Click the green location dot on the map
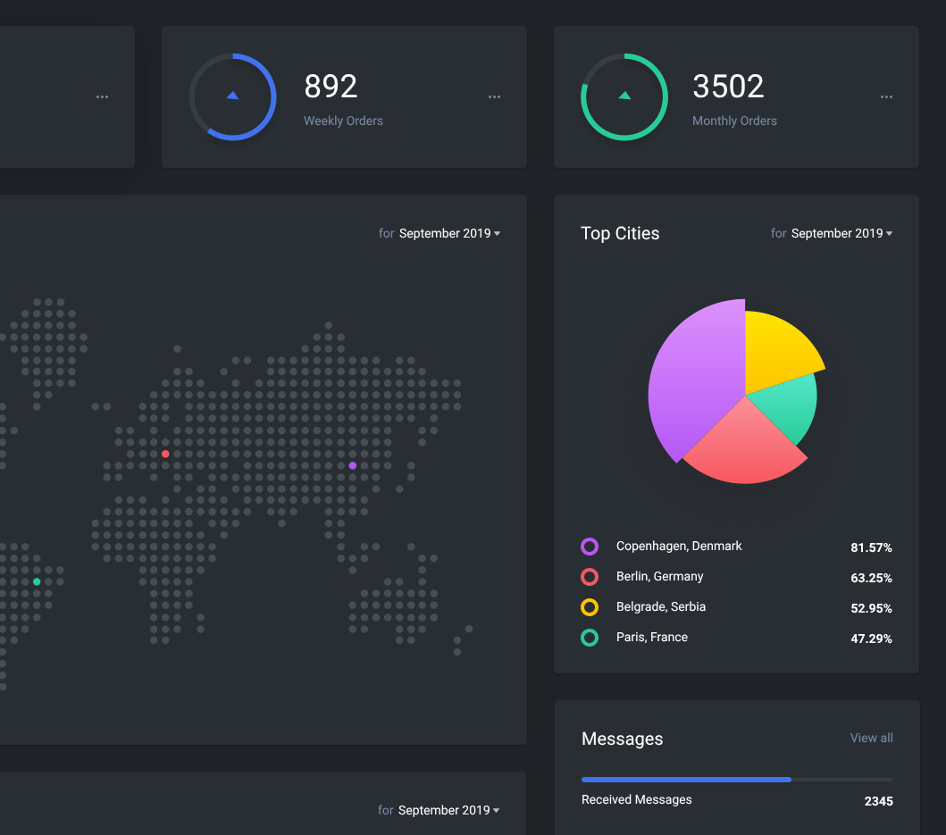Screen dimensions: 946x835 coord(37,581)
